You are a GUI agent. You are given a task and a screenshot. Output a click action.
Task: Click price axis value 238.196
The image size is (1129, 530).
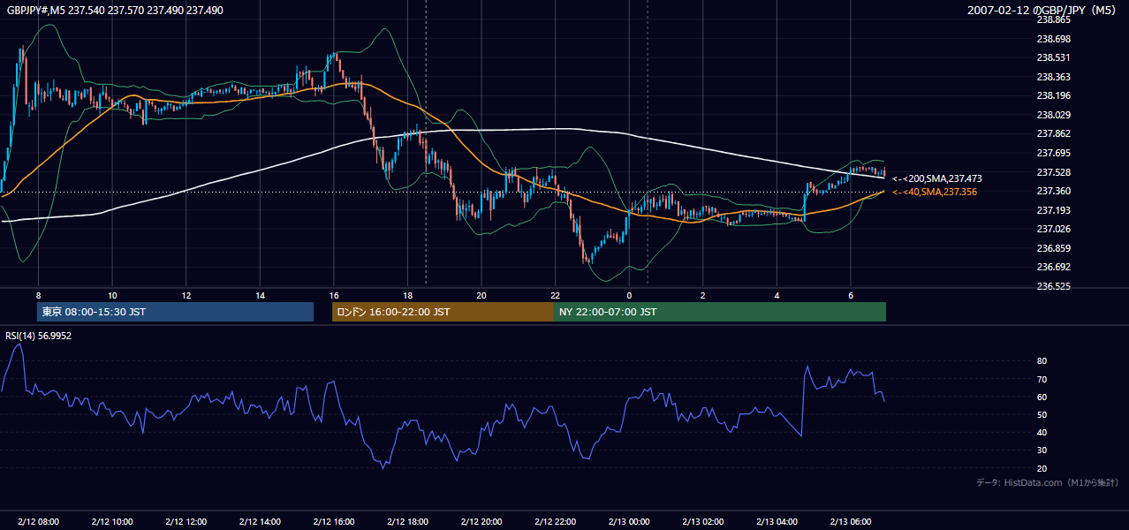1053,95
